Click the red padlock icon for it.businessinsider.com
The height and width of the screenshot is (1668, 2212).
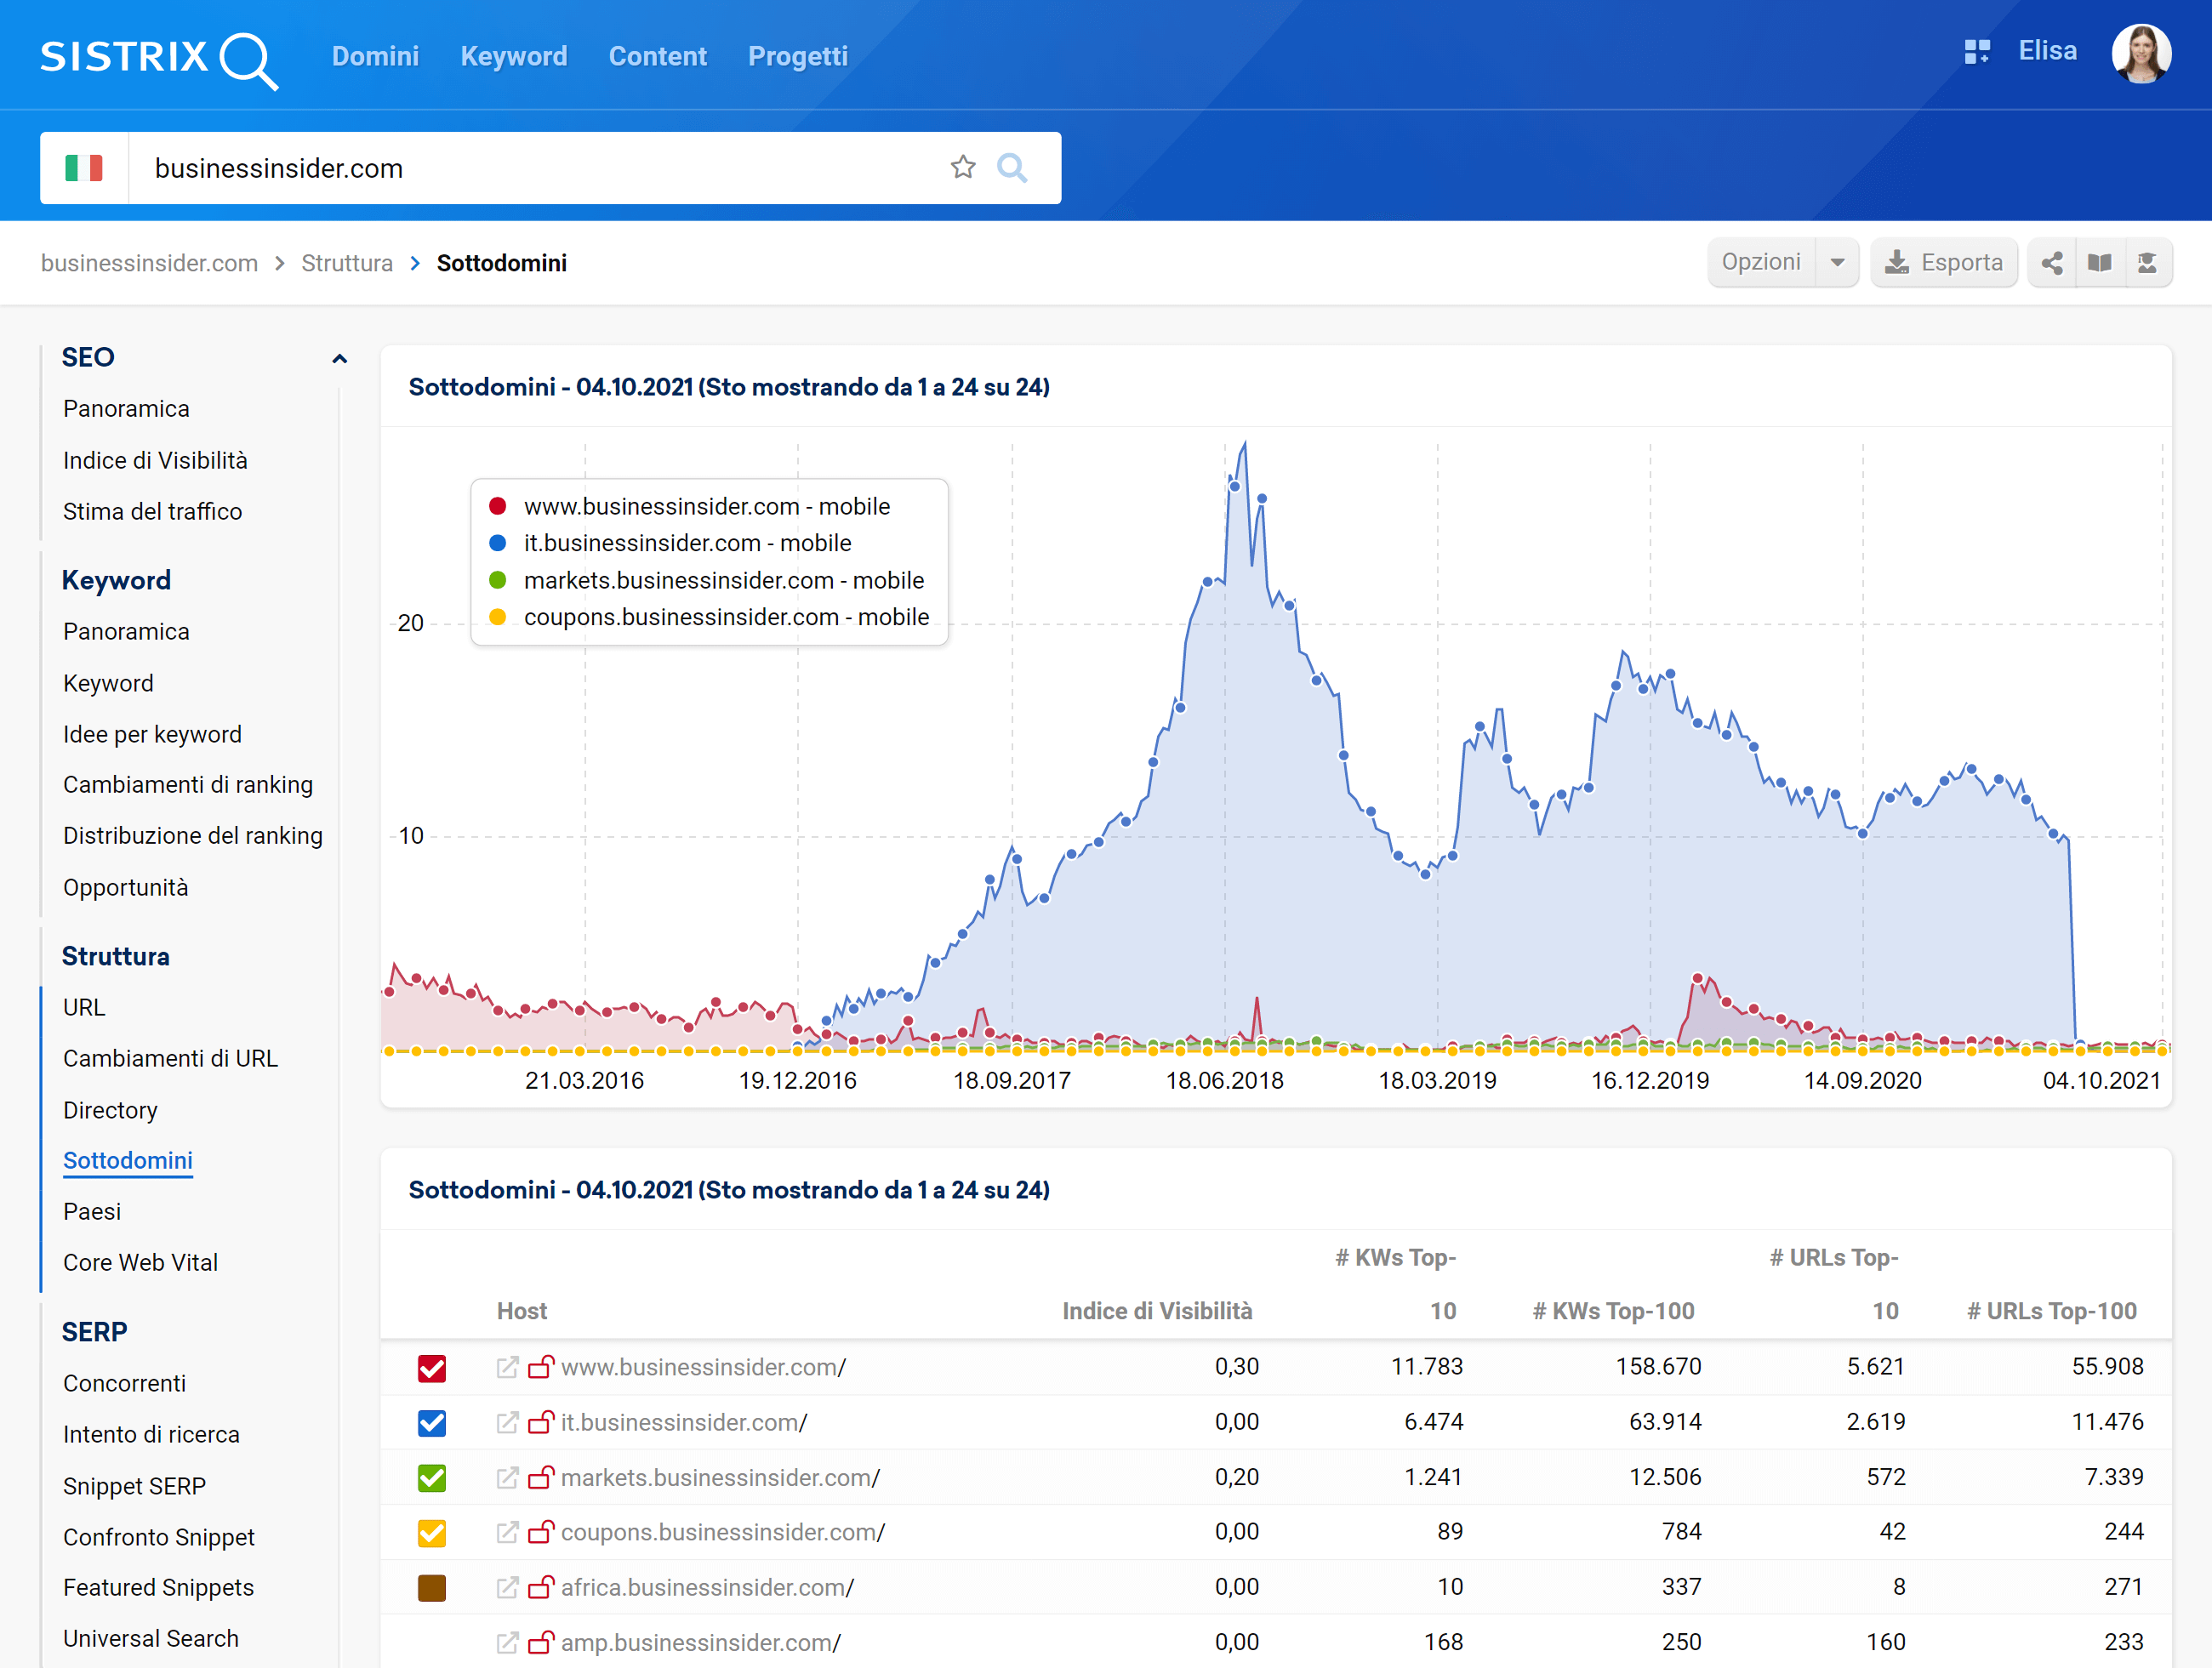click(541, 1421)
